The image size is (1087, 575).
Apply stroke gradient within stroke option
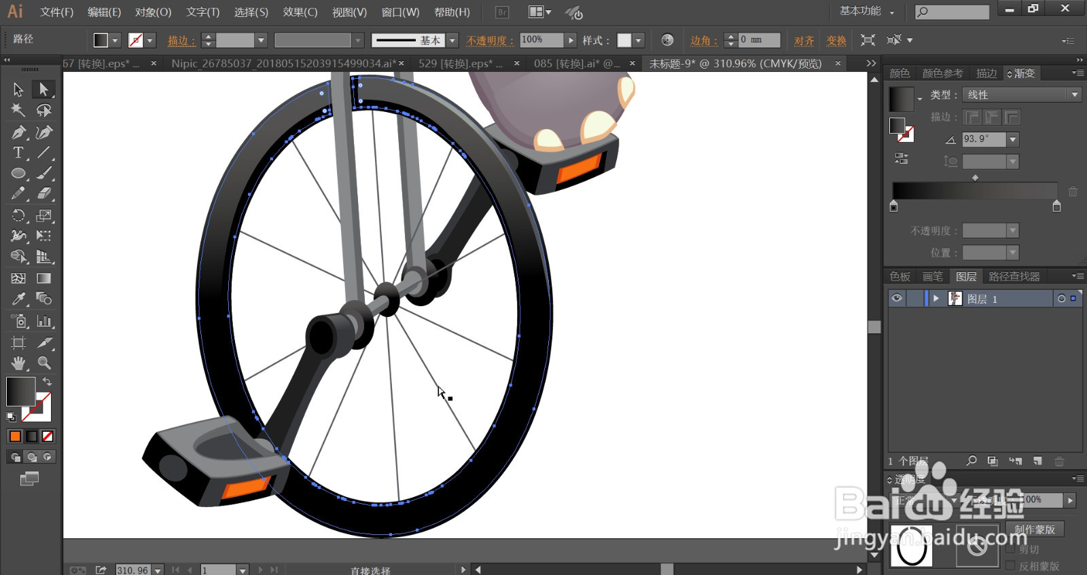972,117
